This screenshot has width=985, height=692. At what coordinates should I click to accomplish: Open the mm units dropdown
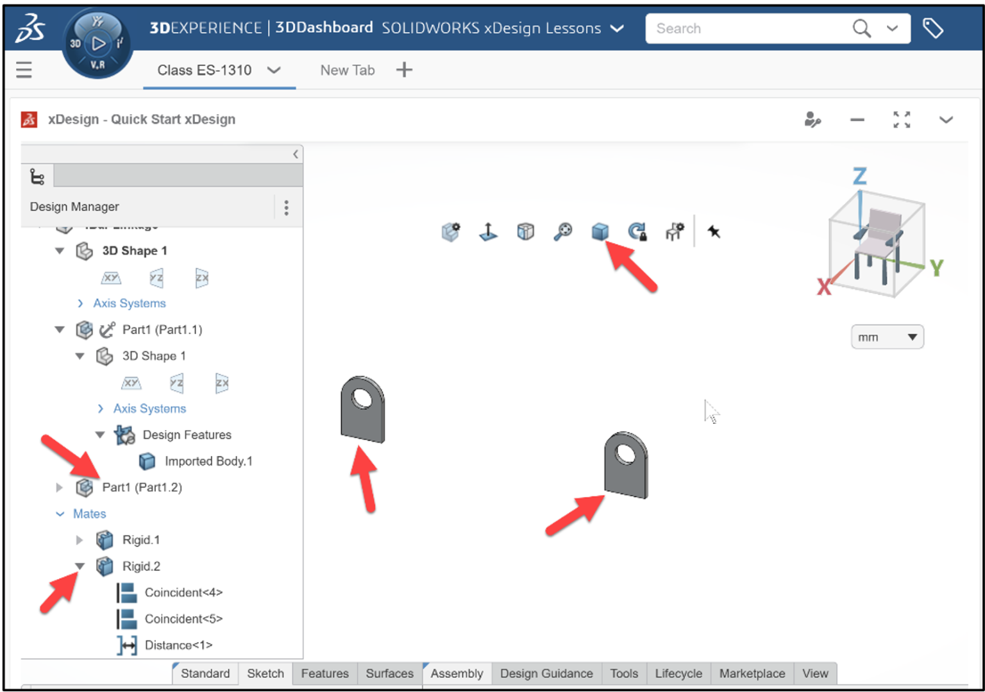(x=887, y=336)
